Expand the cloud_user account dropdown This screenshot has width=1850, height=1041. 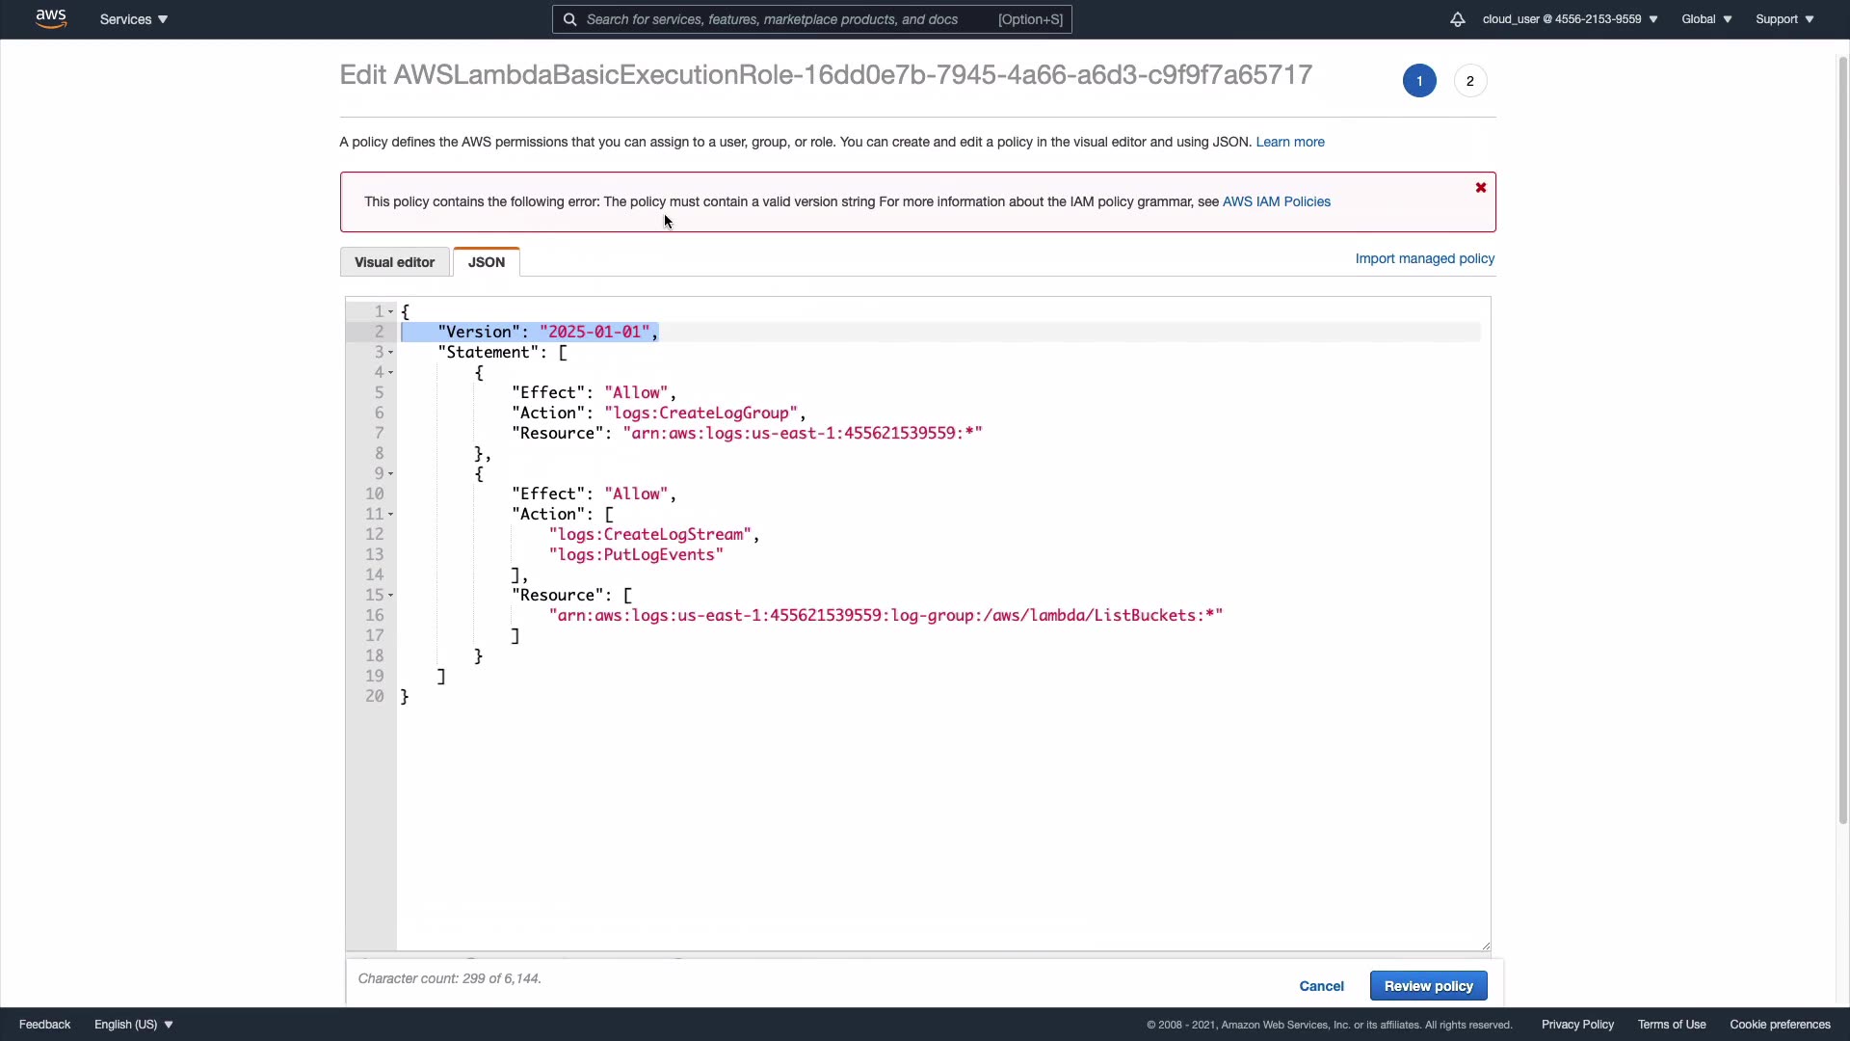coord(1570,19)
